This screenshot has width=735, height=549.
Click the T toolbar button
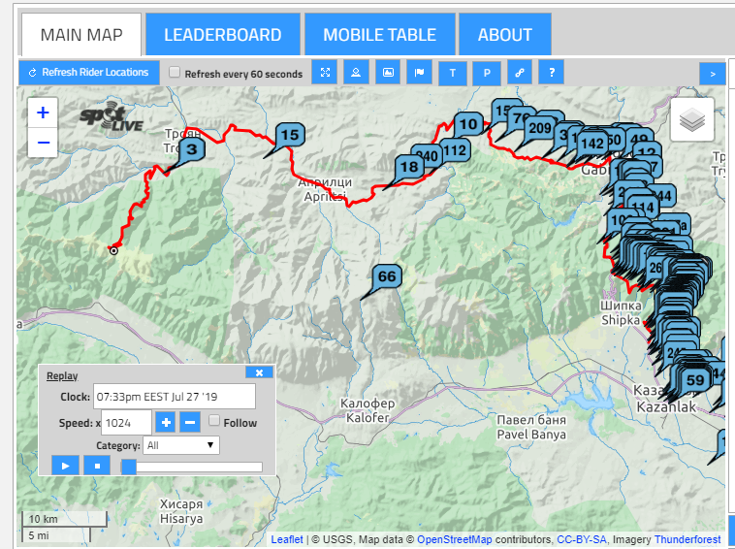452,73
